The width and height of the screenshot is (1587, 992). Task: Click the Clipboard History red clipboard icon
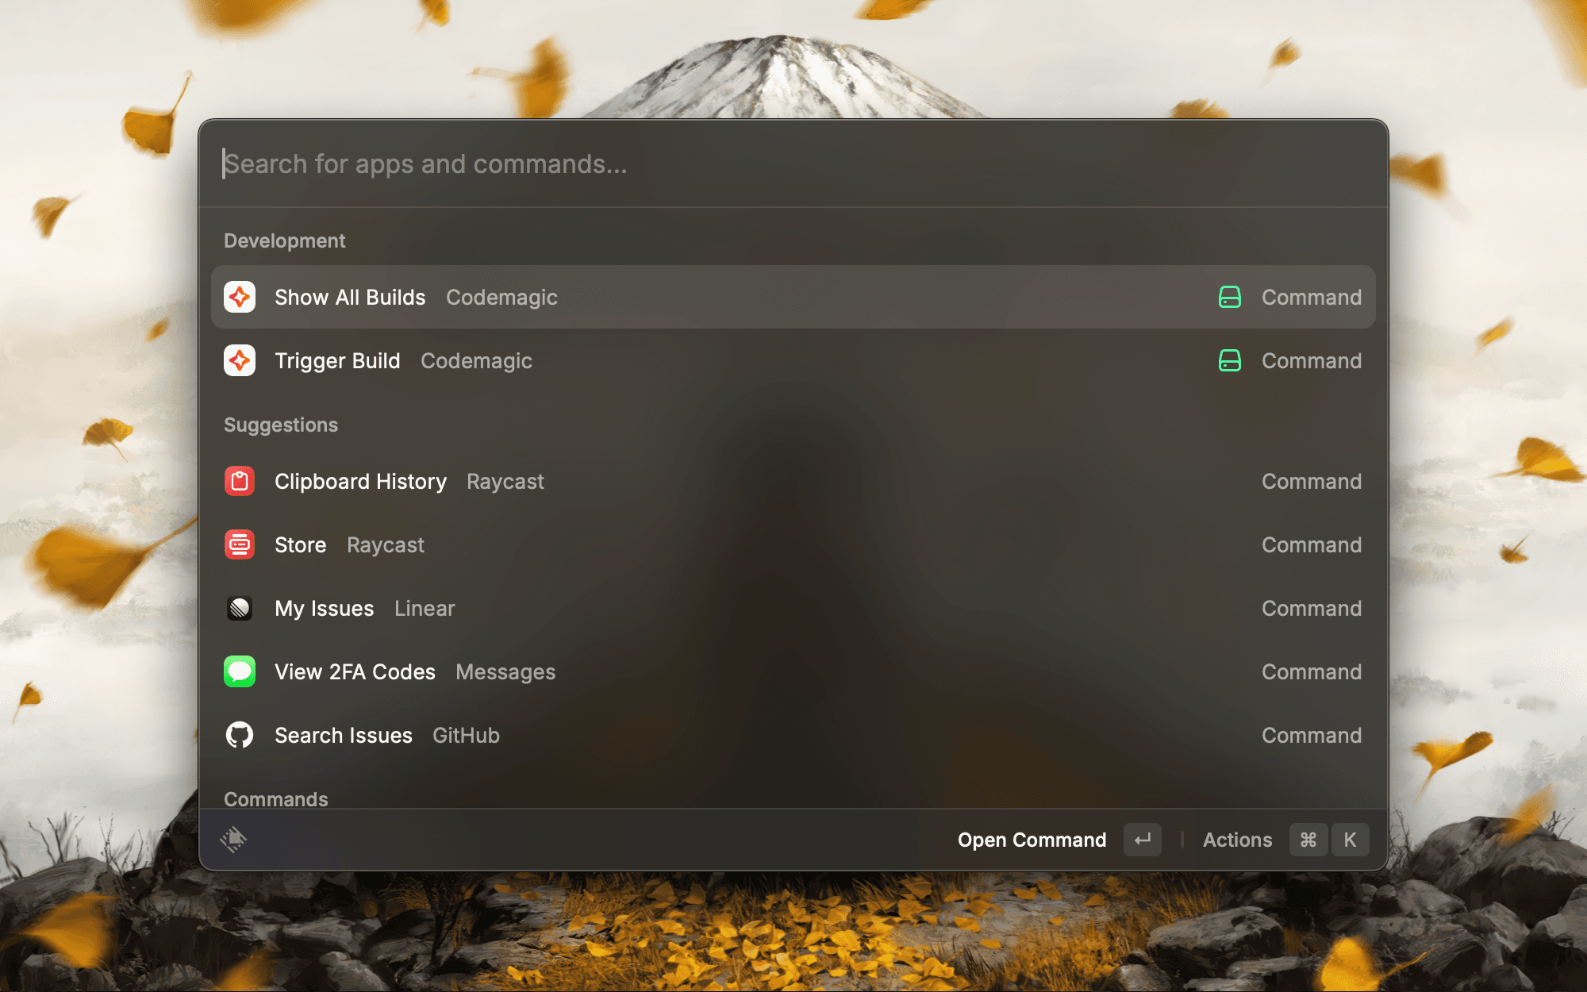coord(240,481)
